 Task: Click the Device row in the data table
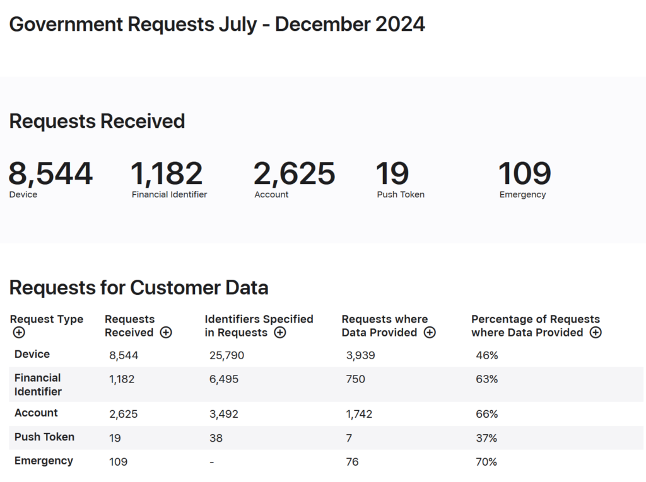click(x=252, y=355)
